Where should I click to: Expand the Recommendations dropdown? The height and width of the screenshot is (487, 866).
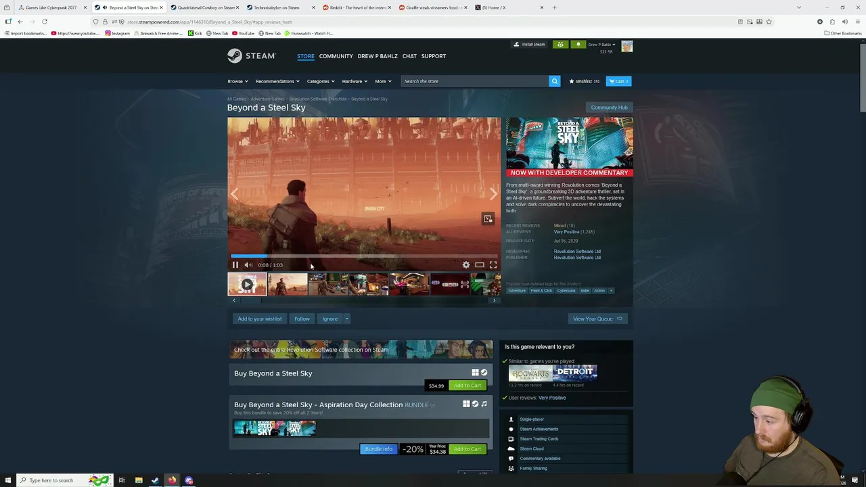point(277,81)
